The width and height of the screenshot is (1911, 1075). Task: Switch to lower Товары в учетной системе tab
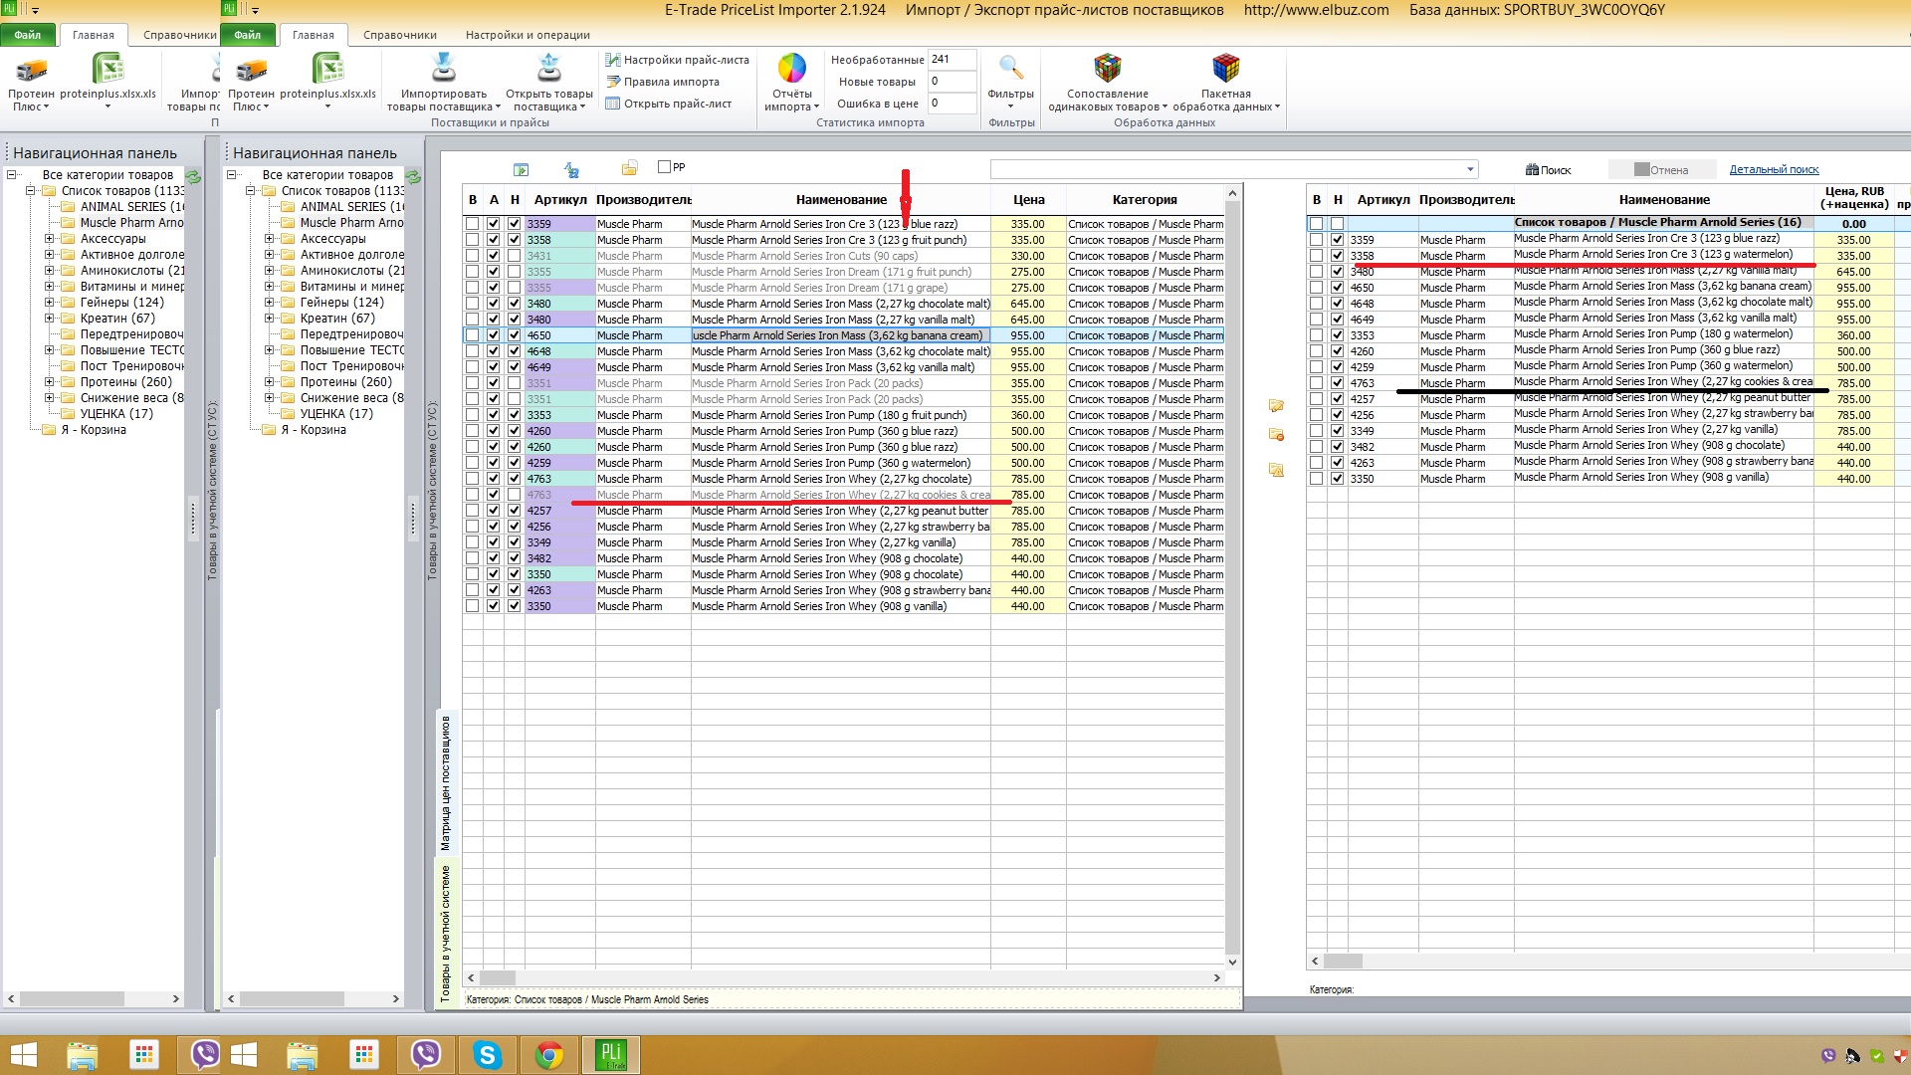point(446,933)
